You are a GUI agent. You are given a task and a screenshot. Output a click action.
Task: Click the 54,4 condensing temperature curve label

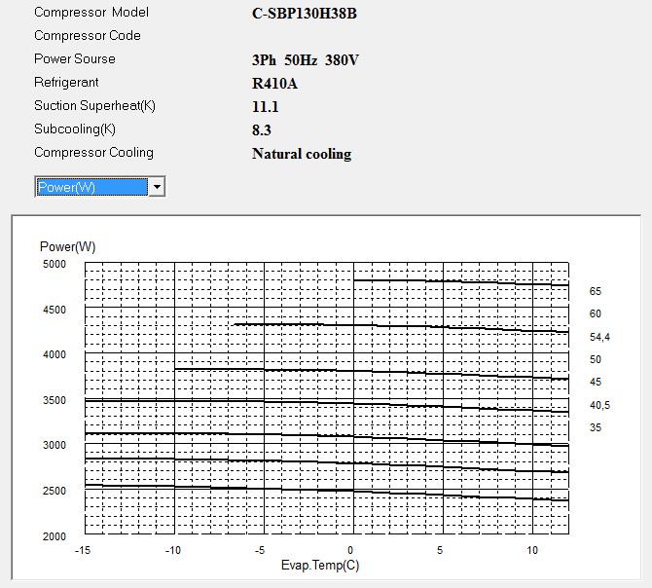[x=598, y=337]
